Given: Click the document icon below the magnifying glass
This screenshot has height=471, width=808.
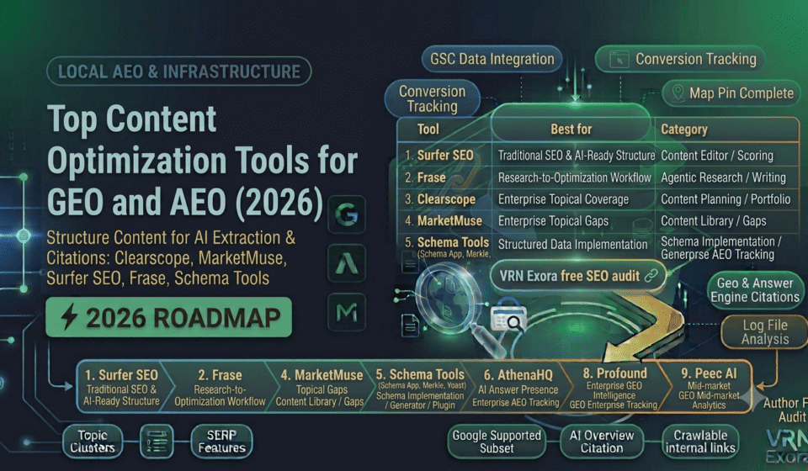Looking at the screenshot, I should [x=410, y=325].
